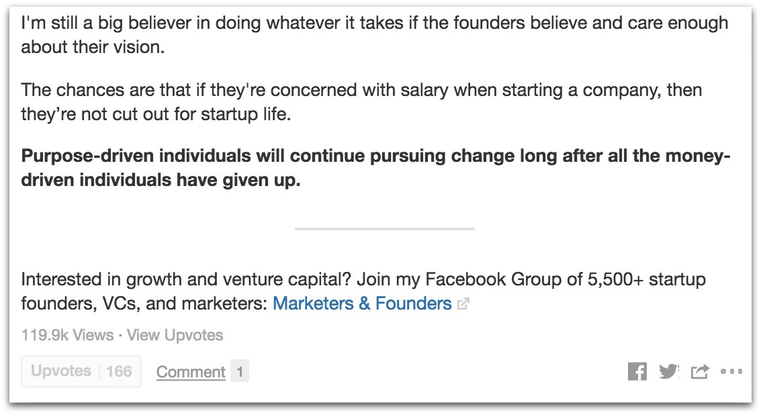Open the share arrow icon
Screen dimensions: 761x415
(700, 372)
